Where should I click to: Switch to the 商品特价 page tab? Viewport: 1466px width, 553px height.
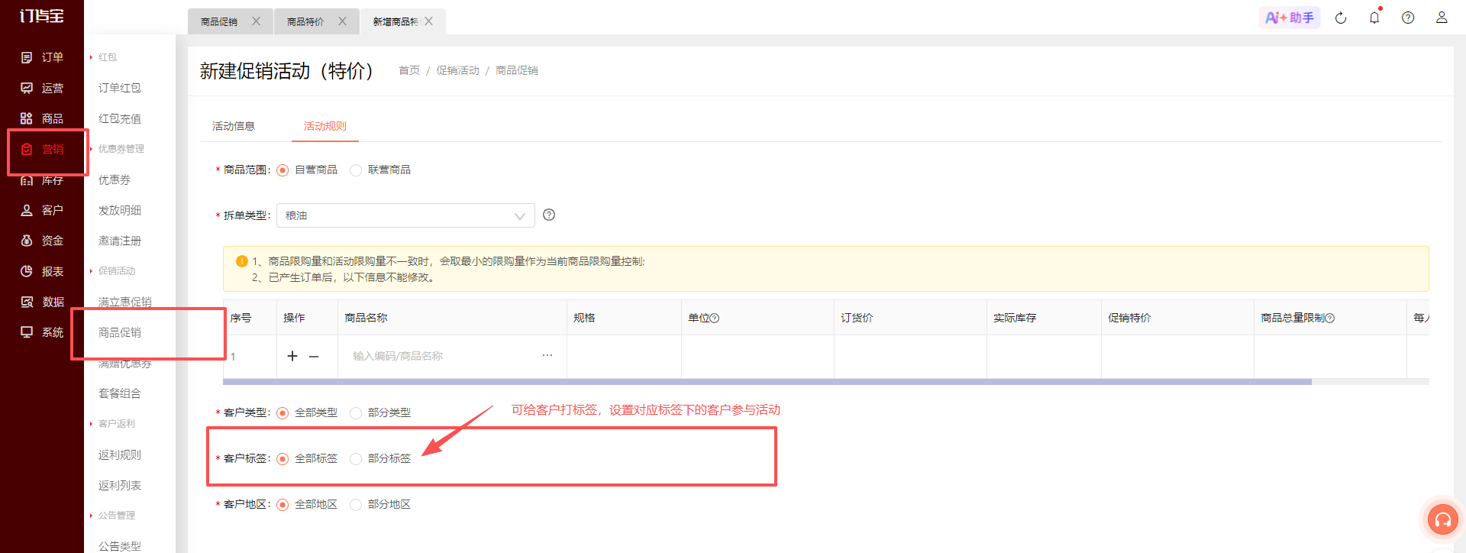pyautogui.click(x=305, y=21)
